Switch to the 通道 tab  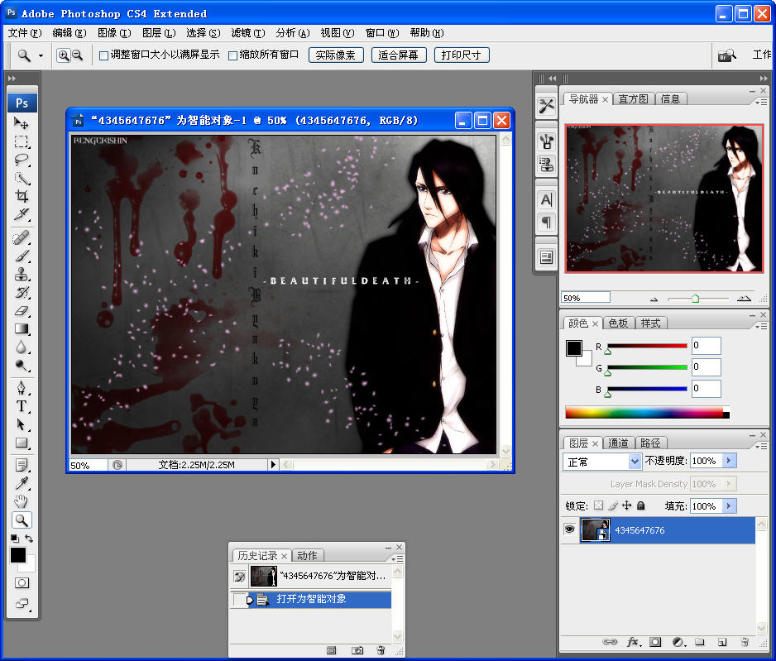(618, 443)
